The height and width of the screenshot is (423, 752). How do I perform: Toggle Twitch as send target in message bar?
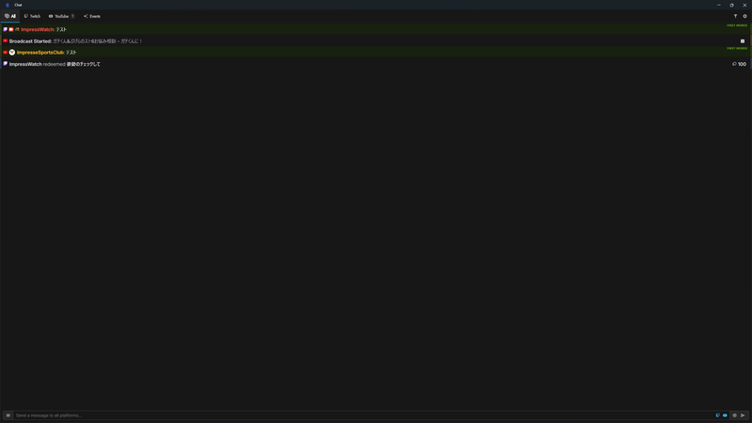click(717, 415)
